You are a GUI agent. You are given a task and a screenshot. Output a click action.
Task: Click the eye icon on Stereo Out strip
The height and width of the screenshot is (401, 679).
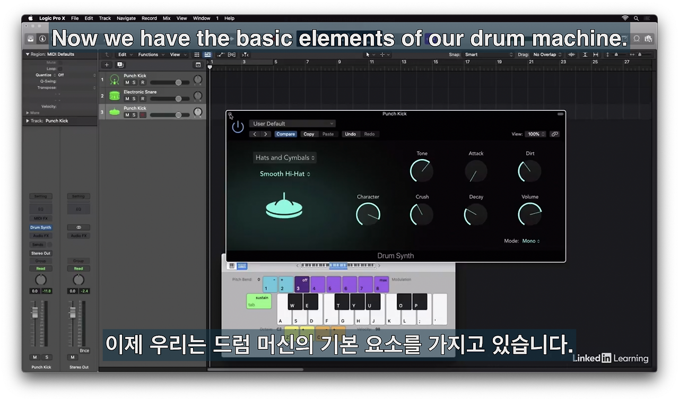(x=79, y=227)
